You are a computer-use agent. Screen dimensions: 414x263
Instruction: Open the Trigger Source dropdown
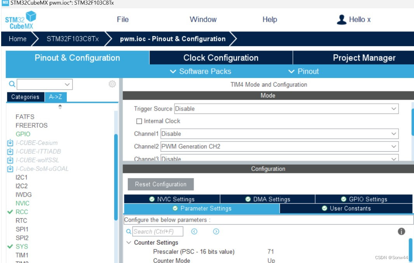click(286, 109)
